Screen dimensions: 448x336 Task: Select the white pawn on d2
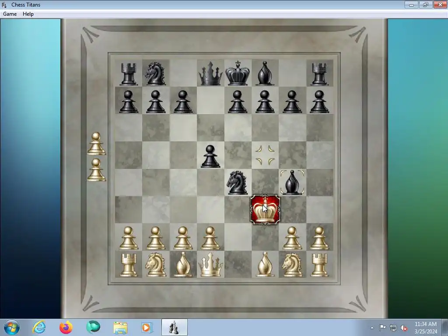coord(210,238)
